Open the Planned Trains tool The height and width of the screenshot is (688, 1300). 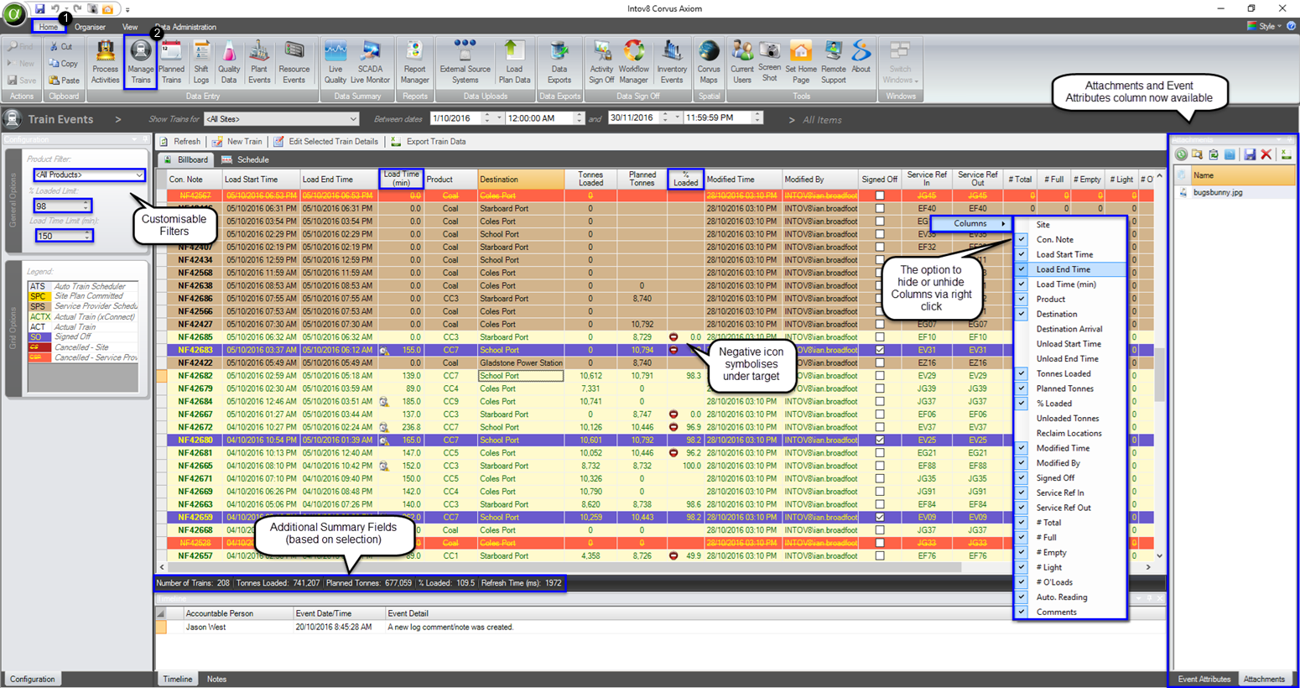pos(171,63)
